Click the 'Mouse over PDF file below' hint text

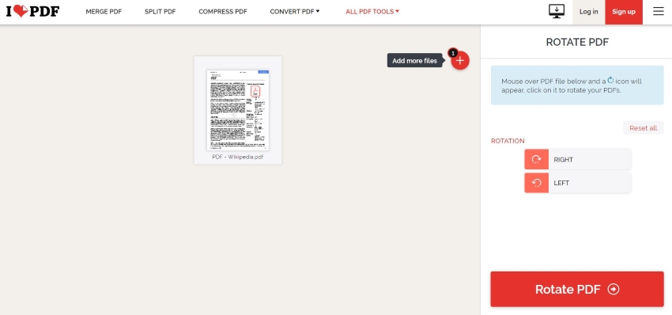pyautogui.click(x=572, y=85)
